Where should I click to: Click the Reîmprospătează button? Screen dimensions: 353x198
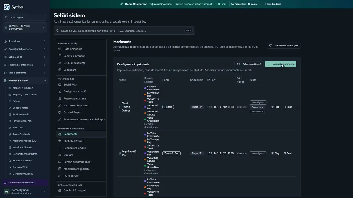pos(249,64)
